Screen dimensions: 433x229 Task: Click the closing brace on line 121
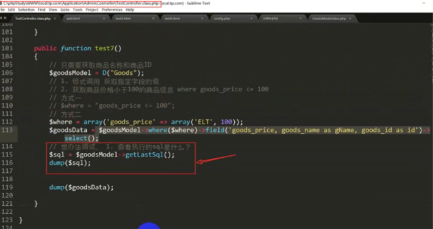pyautogui.click(x=36, y=204)
